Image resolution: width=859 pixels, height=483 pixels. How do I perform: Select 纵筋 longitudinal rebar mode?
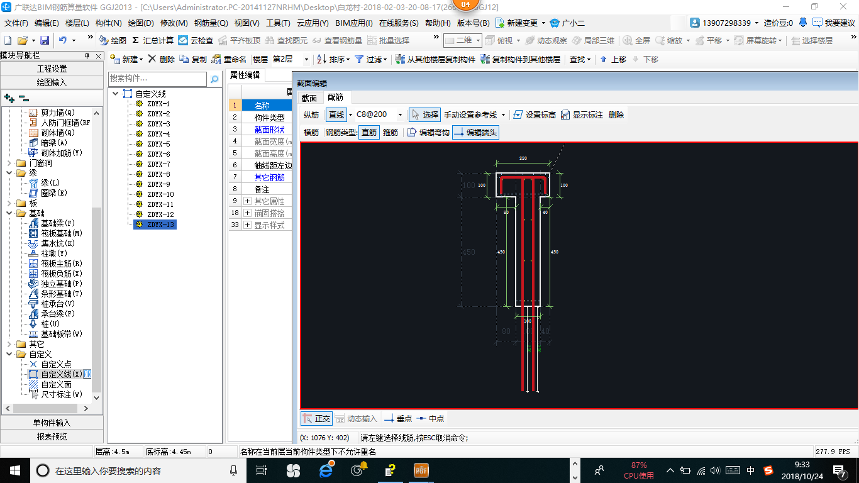(x=311, y=114)
